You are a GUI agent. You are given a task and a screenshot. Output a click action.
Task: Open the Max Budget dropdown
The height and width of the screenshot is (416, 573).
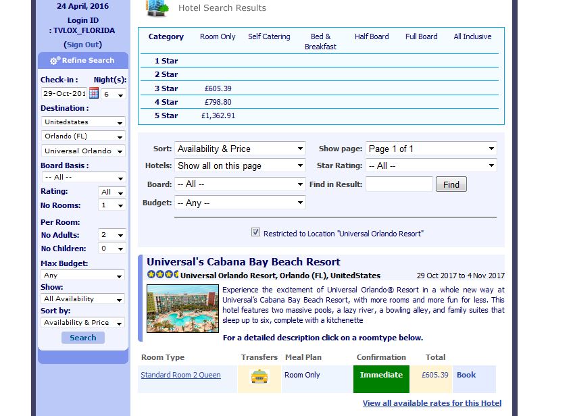point(82,276)
